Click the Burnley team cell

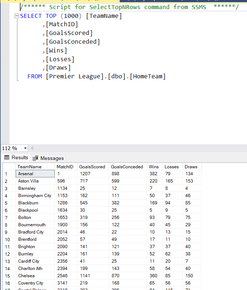pyautogui.click(x=35, y=254)
